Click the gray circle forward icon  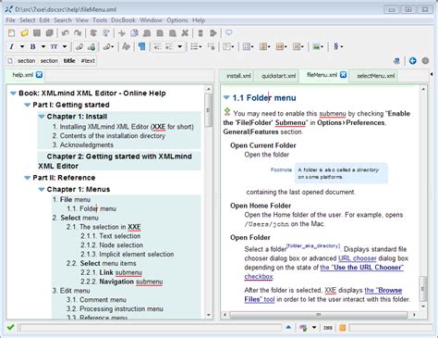[425, 61]
